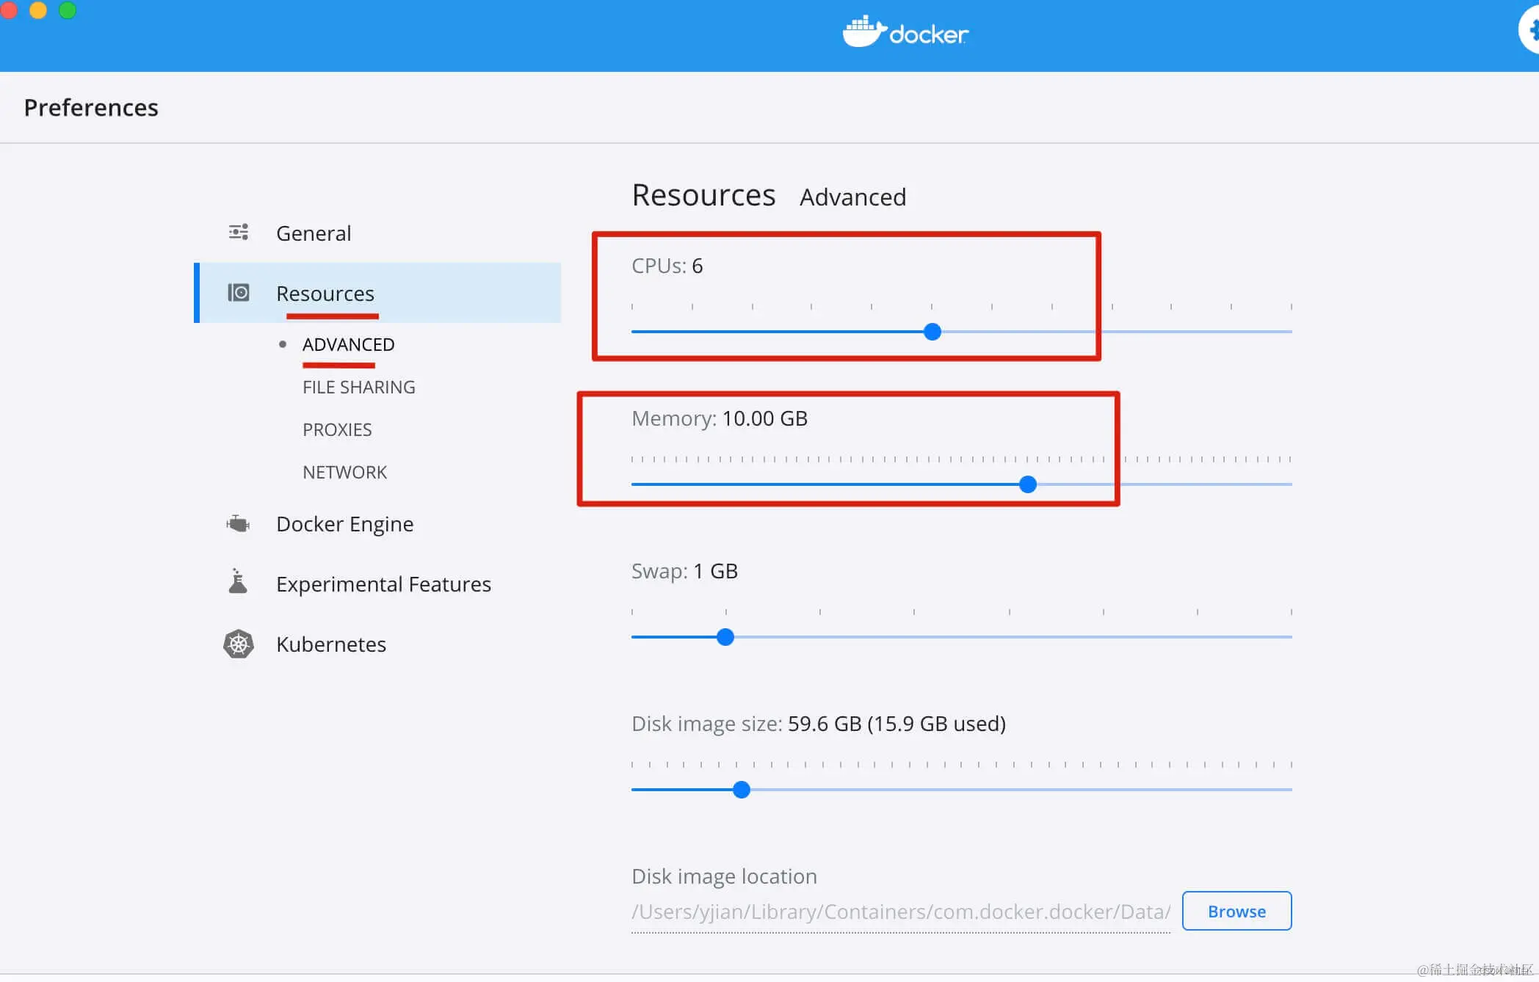Click the General settings sliders icon
The width and height of the screenshot is (1539, 982).
(238, 233)
